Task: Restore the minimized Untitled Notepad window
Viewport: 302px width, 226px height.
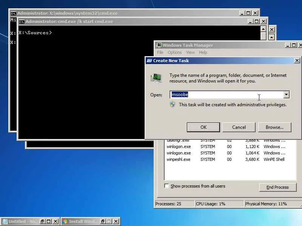Action: point(42,221)
